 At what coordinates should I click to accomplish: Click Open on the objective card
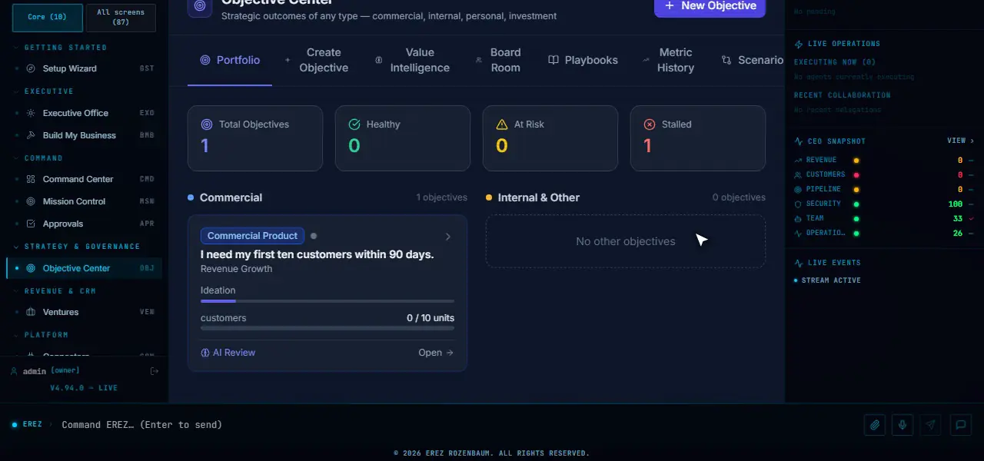click(436, 353)
